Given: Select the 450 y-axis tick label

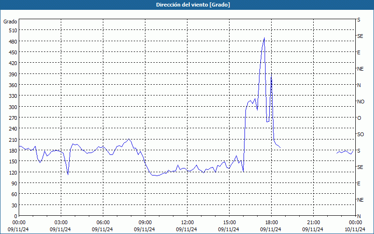Looking at the screenshot, I should (x=14, y=52).
